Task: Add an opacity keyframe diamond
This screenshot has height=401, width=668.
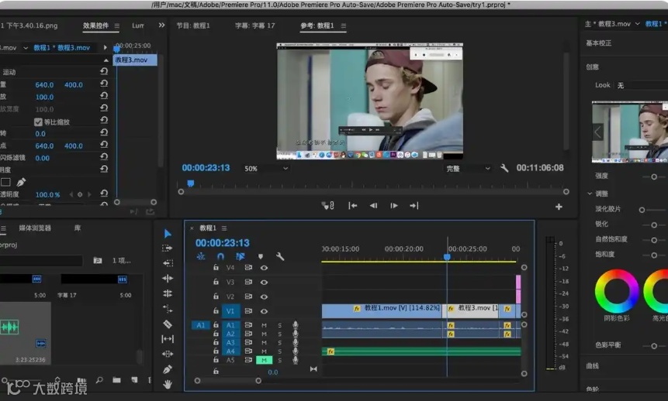Action: (80, 195)
